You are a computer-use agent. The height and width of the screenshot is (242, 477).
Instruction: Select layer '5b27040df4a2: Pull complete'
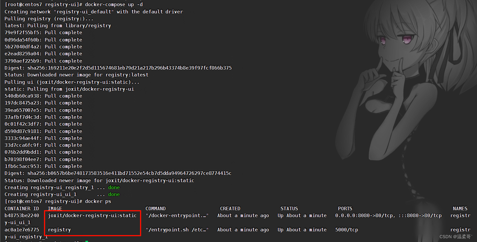coord(43,47)
